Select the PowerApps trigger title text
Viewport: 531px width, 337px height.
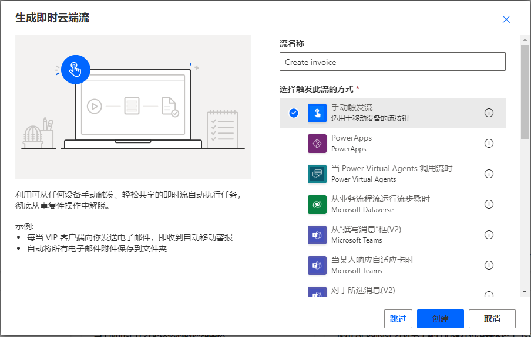(x=351, y=138)
